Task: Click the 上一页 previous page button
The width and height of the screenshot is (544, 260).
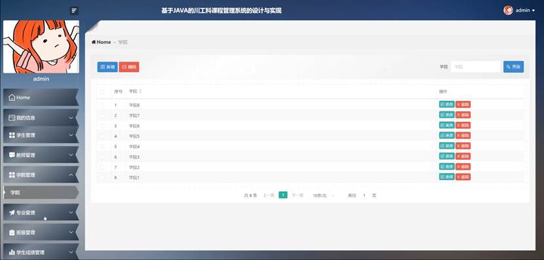Action: click(x=269, y=196)
